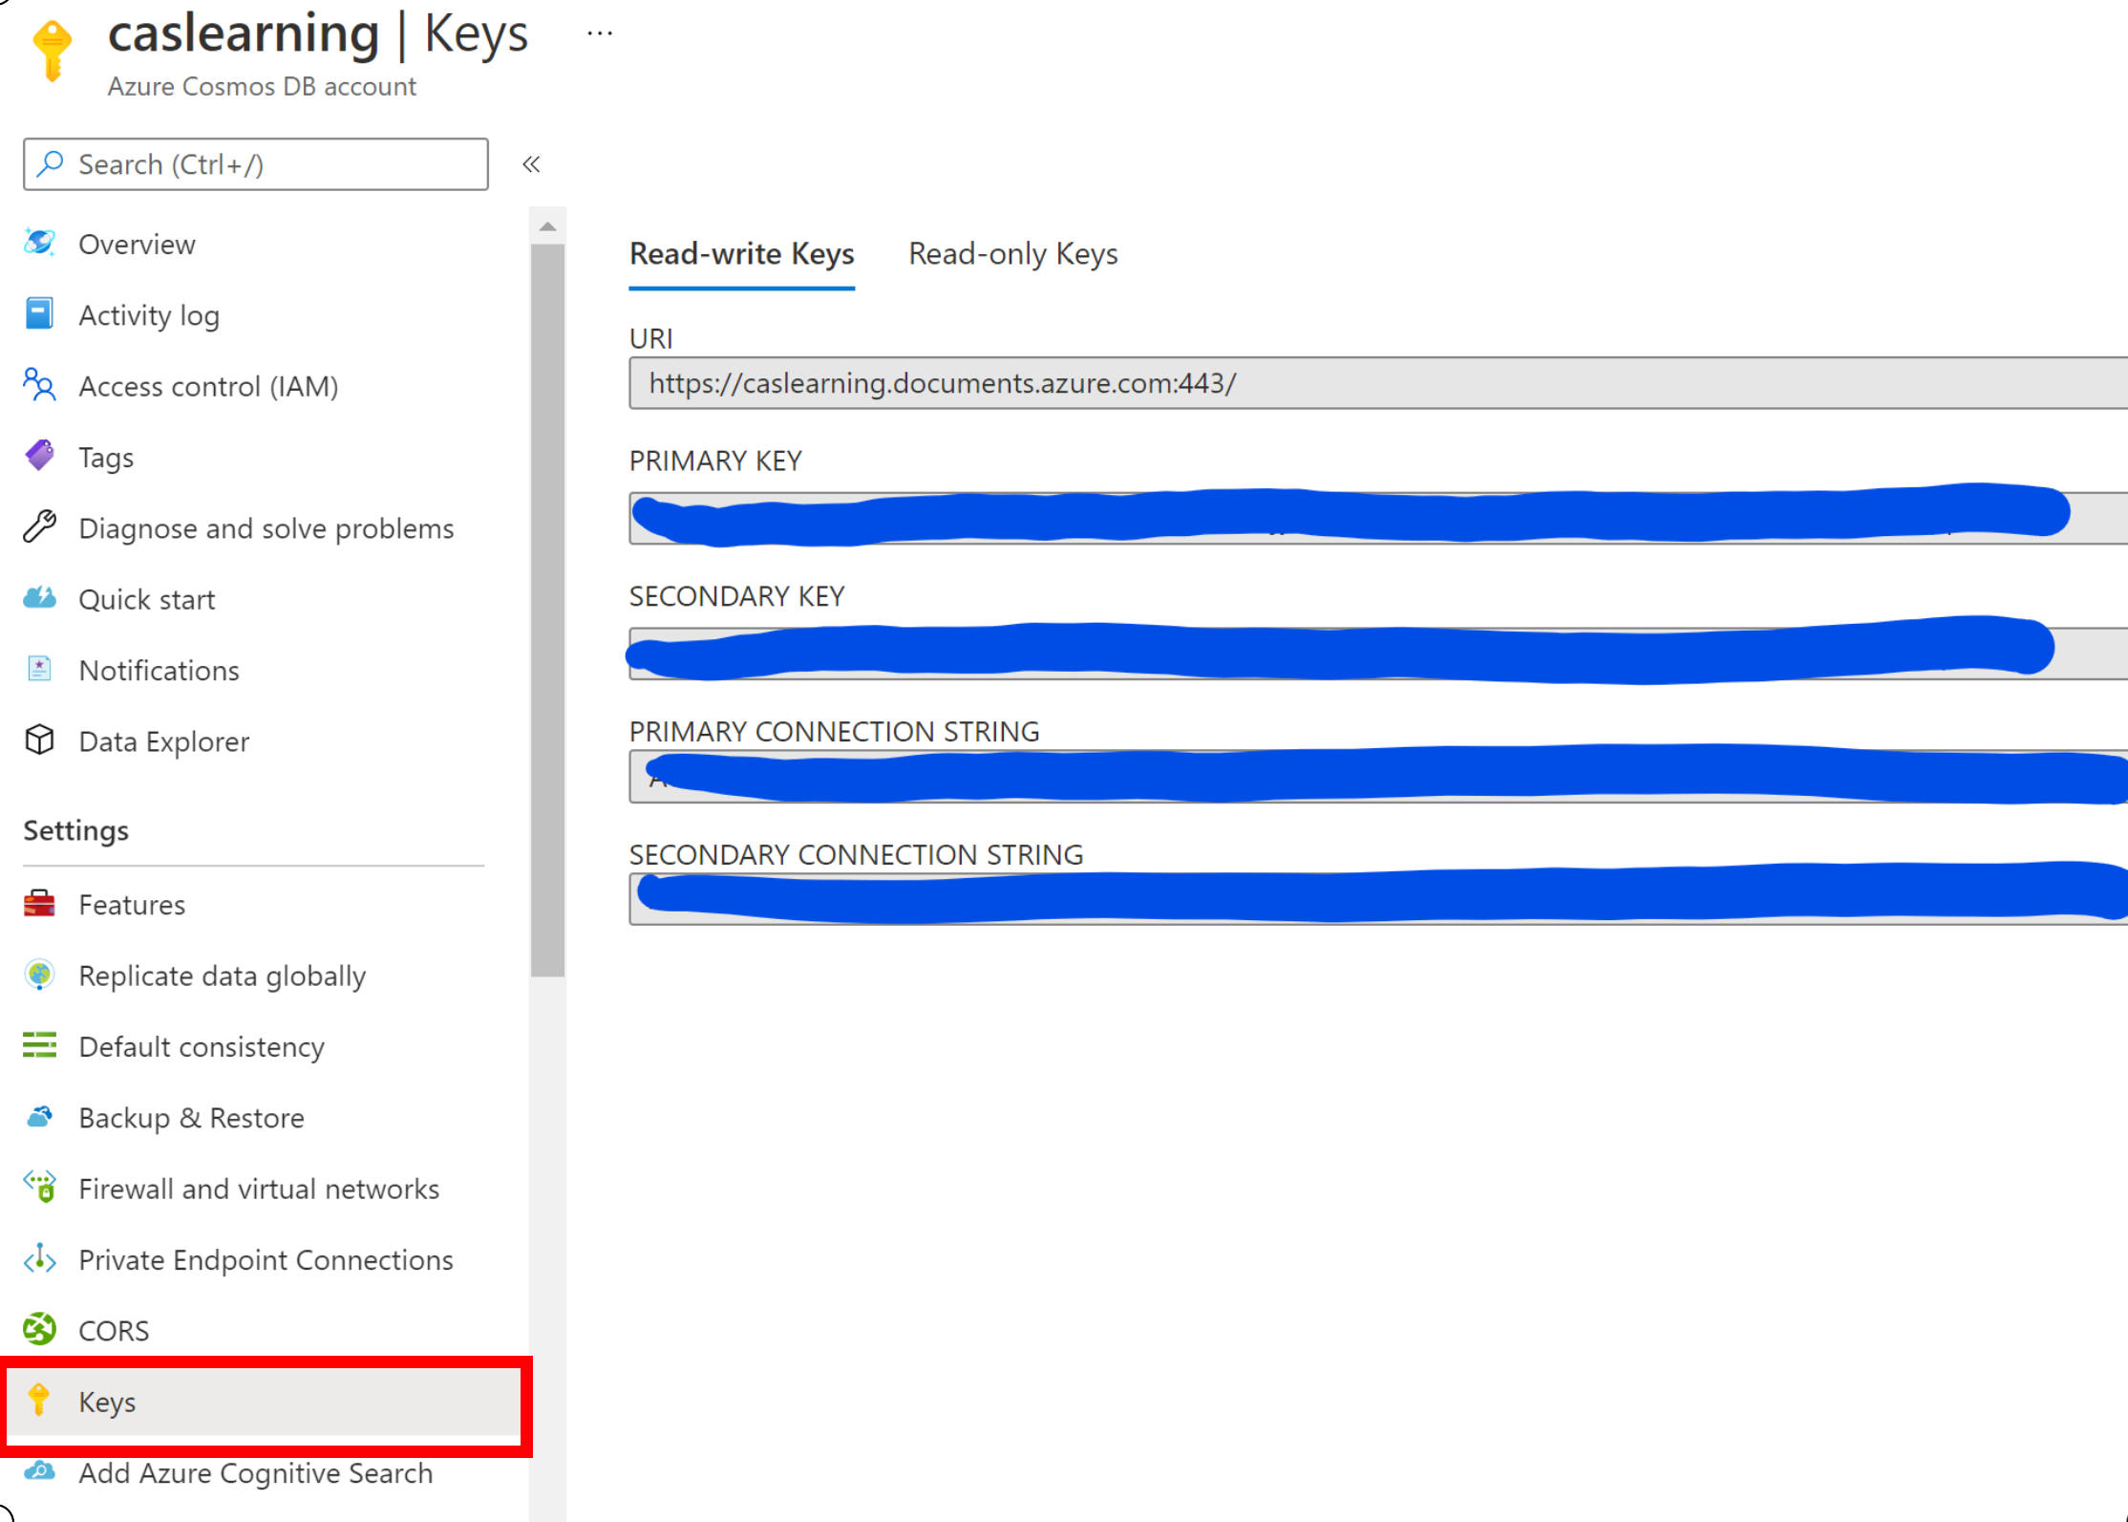The width and height of the screenshot is (2128, 1522).
Task: Click the Settings section heading
Action: point(75,830)
